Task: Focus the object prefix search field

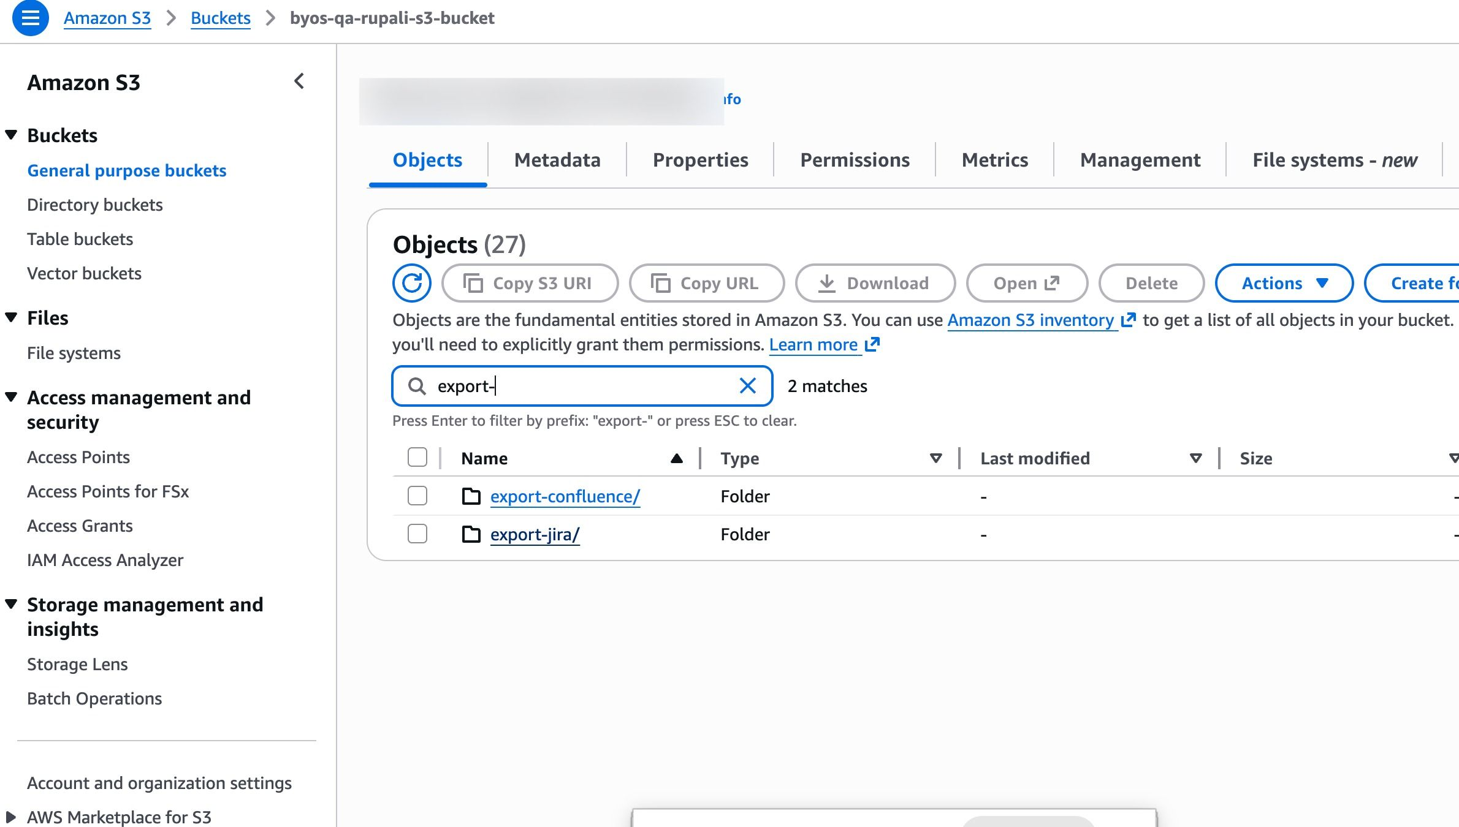Action: pyautogui.click(x=582, y=386)
